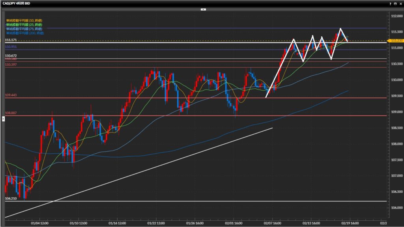This screenshot has height=227, width=404.
Task: Click the 110.951 blue line label
Action: 11,47
